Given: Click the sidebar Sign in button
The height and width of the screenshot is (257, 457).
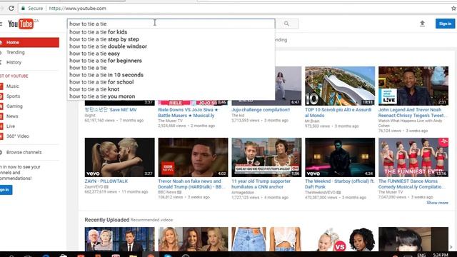Looking at the screenshot, I should tap(5, 190).
